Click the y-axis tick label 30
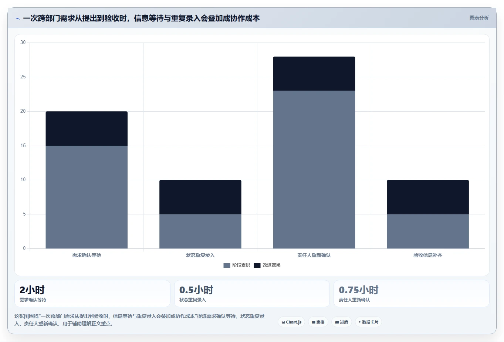504x342 pixels. click(x=23, y=43)
